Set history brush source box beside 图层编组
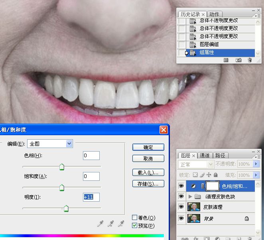This screenshot has height=240, width=264. [182, 44]
